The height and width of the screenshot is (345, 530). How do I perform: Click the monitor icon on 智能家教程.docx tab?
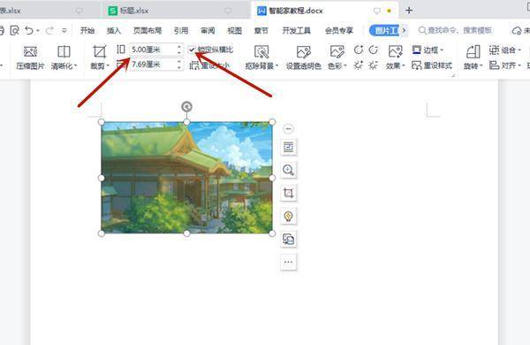click(x=376, y=11)
